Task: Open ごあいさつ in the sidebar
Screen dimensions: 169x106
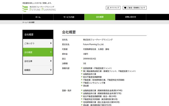Action: tap(38, 43)
